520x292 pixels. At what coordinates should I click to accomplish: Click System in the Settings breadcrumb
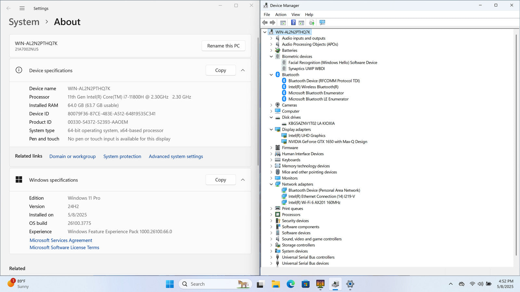24,22
